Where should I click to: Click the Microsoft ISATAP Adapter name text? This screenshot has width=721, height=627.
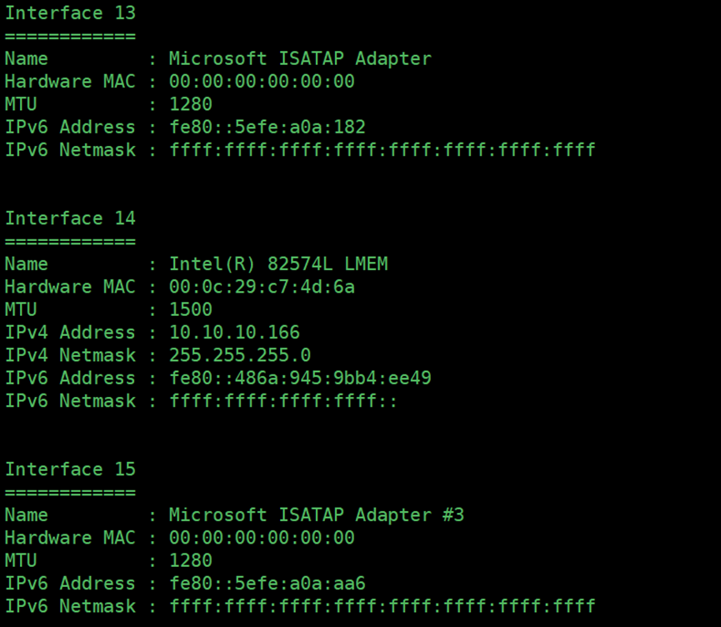point(300,58)
